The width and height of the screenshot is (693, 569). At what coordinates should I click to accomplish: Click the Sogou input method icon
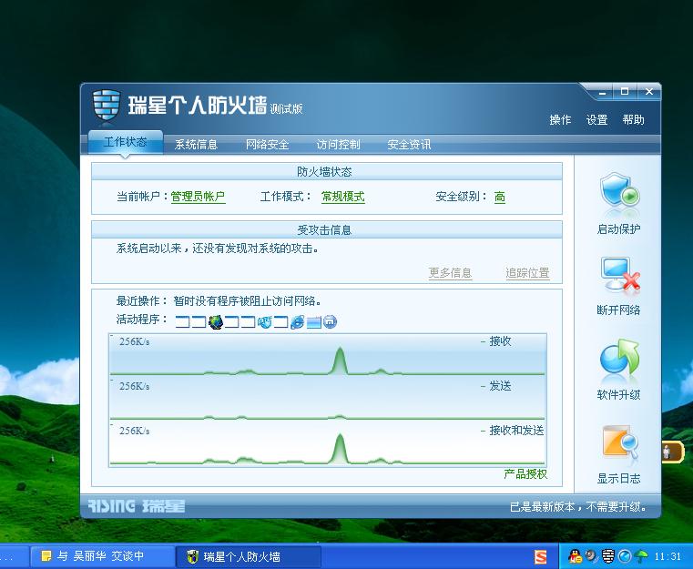(541, 556)
